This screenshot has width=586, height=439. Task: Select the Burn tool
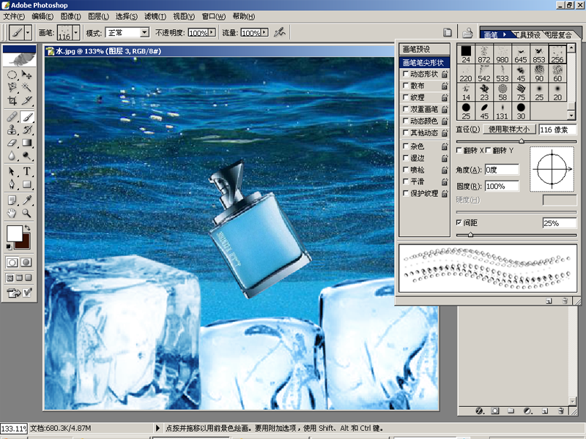26,155
